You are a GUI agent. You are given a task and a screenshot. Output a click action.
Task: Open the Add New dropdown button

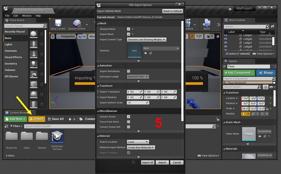pyautogui.click(x=15, y=119)
